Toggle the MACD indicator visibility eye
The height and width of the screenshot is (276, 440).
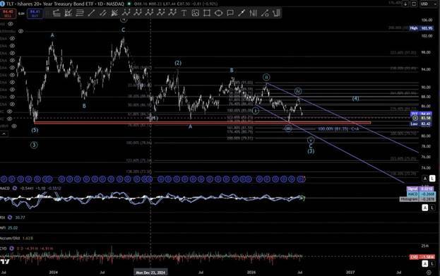tap(15, 188)
